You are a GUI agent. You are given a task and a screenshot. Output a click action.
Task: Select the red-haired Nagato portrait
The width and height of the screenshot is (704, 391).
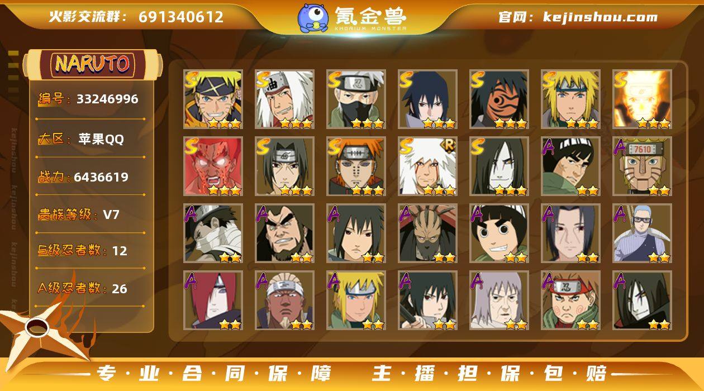click(x=213, y=301)
